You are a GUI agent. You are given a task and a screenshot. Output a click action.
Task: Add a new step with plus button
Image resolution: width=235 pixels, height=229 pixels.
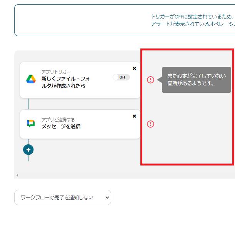[28, 150]
